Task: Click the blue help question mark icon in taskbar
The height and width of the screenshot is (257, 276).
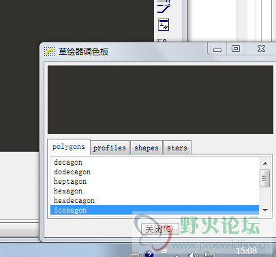Action: click(149, 254)
